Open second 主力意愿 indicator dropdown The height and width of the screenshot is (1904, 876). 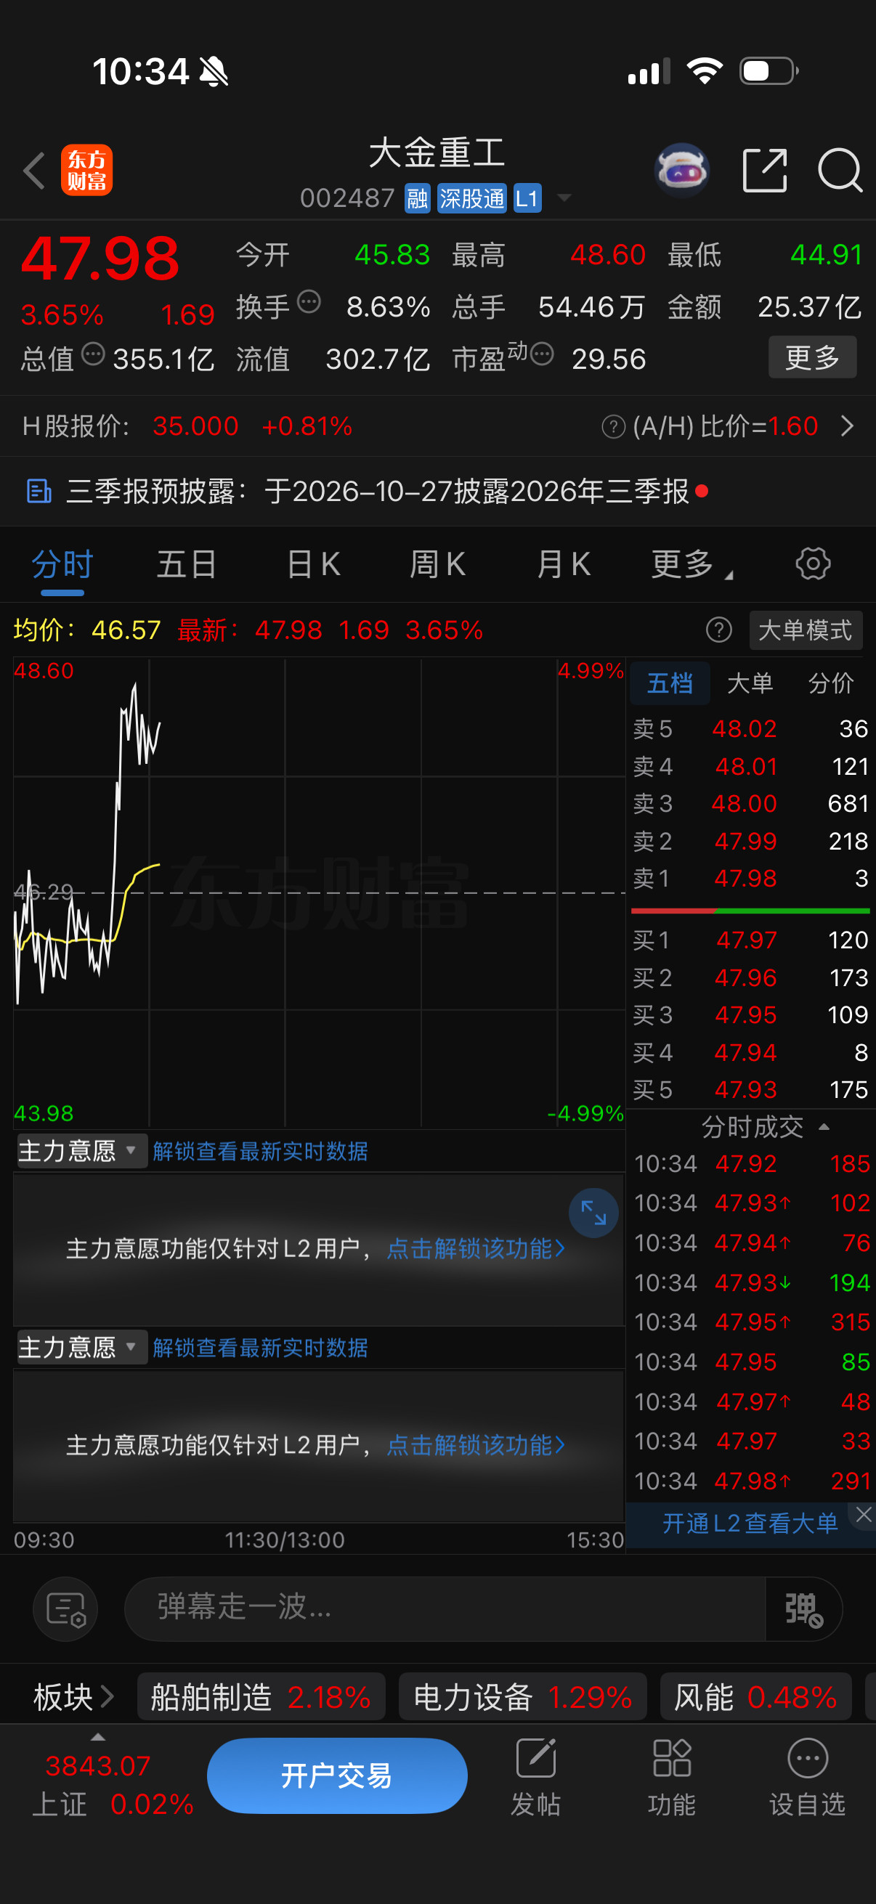coord(81,1348)
